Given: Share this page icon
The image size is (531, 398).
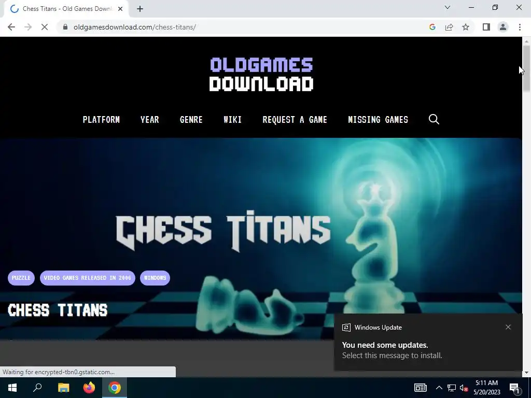Looking at the screenshot, I should tap(449, 27).
